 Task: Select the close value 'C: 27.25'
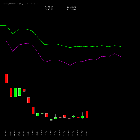pyautogui.click(x=49, y=7)
